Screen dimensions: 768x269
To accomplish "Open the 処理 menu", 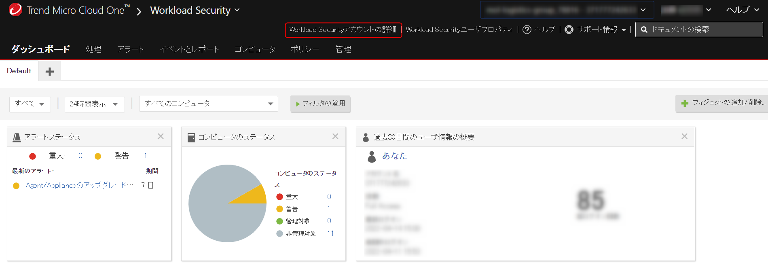I will point(93,49).
